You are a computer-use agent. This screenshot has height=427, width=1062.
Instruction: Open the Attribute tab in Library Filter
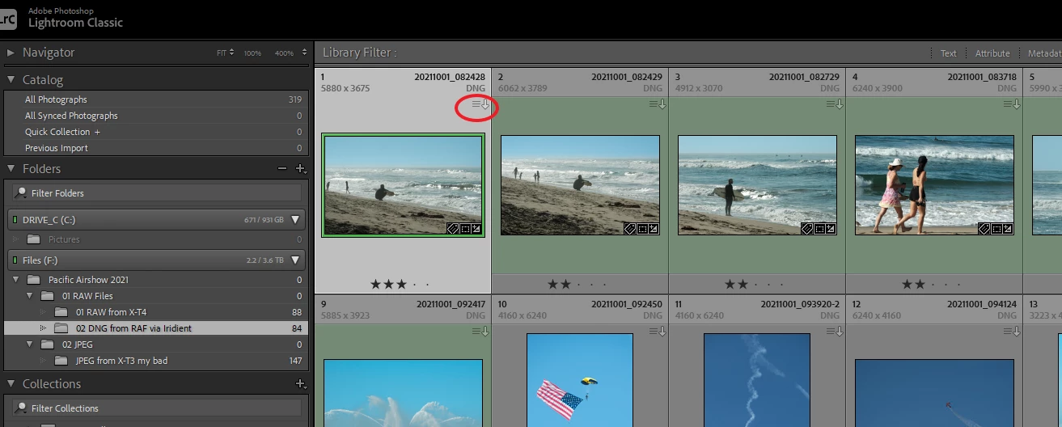point(992,53)
